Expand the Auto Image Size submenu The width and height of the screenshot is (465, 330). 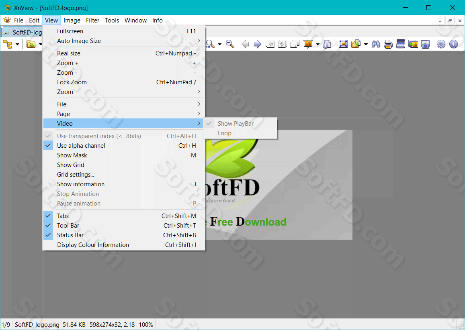124,41
